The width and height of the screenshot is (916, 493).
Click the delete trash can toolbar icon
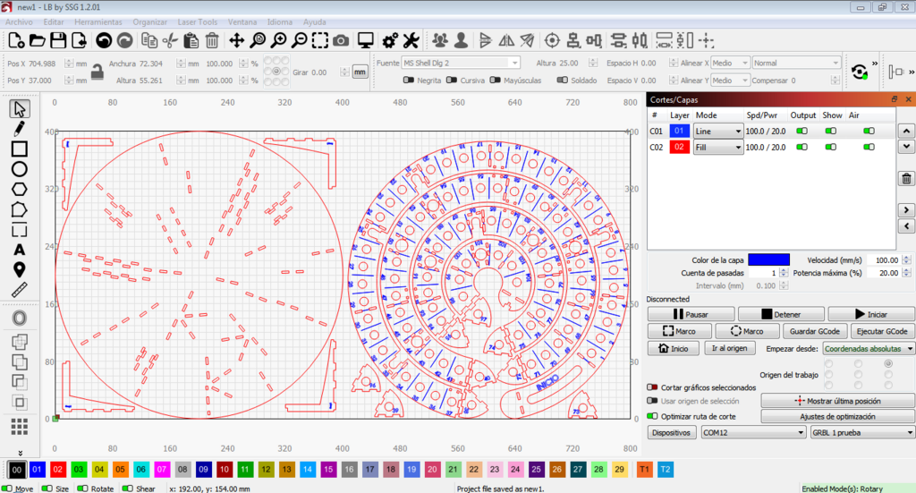pos(212,40)
